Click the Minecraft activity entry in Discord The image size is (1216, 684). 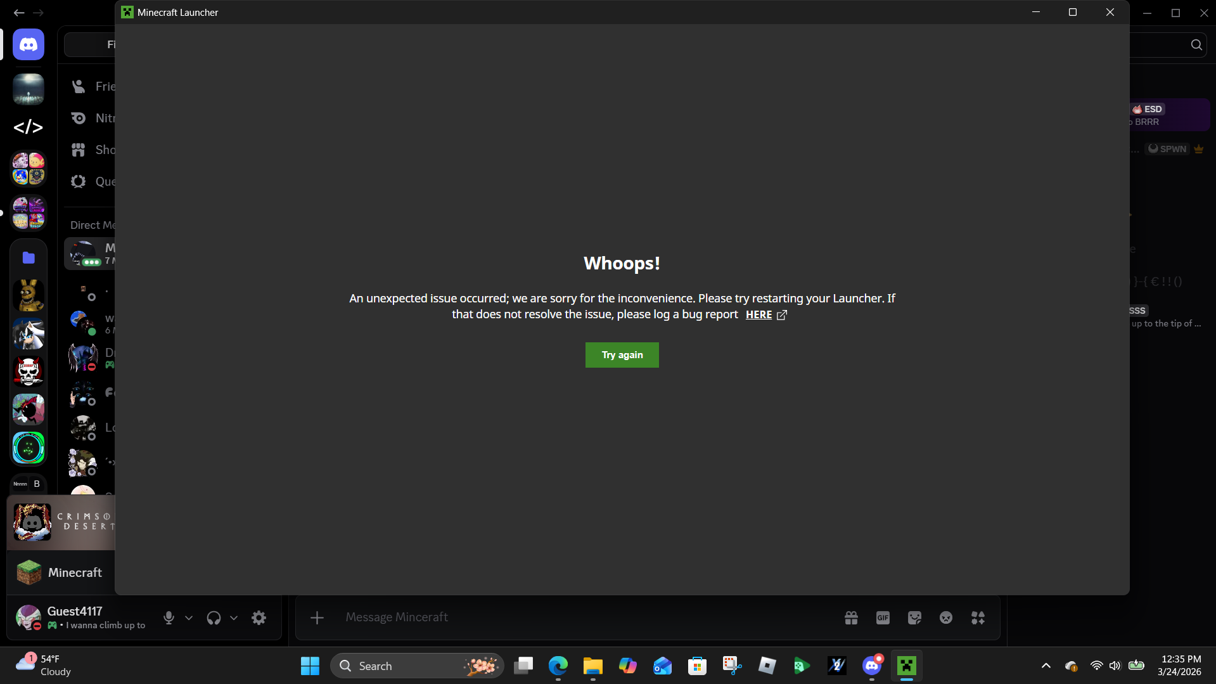pyautogui.click(x=61, y=572)
